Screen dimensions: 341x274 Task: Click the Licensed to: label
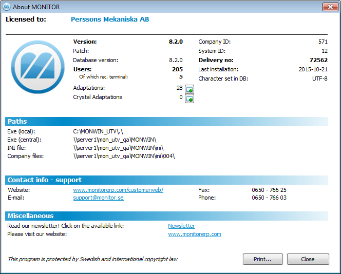26,19
